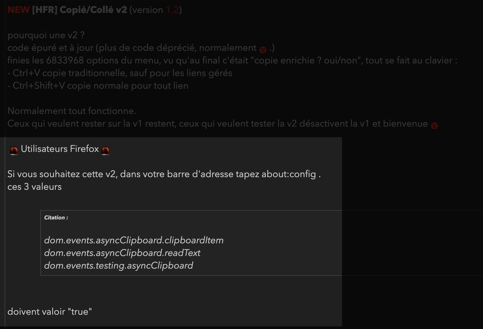Image resolution: width=483 pixels, height=329 pixels.
Task: Click the red version number "1.2"
Action: 172,10
